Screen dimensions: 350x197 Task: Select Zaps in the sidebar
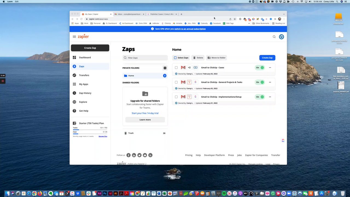(90, 66)
